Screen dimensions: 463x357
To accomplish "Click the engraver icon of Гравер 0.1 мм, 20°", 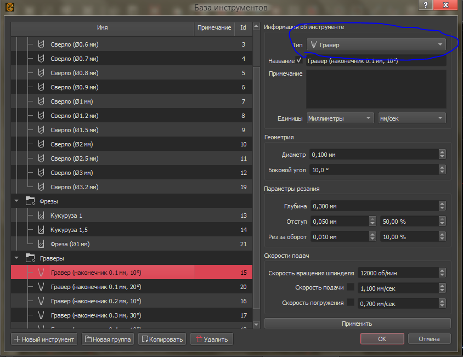I will point(41,286).
